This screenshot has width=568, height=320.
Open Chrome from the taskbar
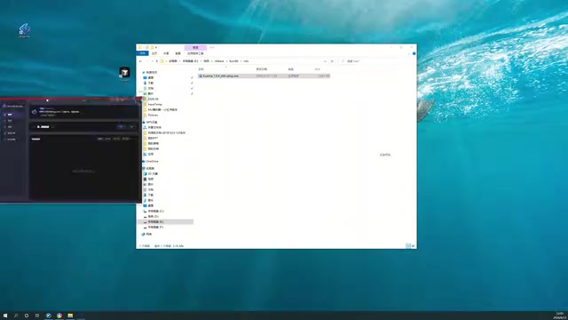59,316
